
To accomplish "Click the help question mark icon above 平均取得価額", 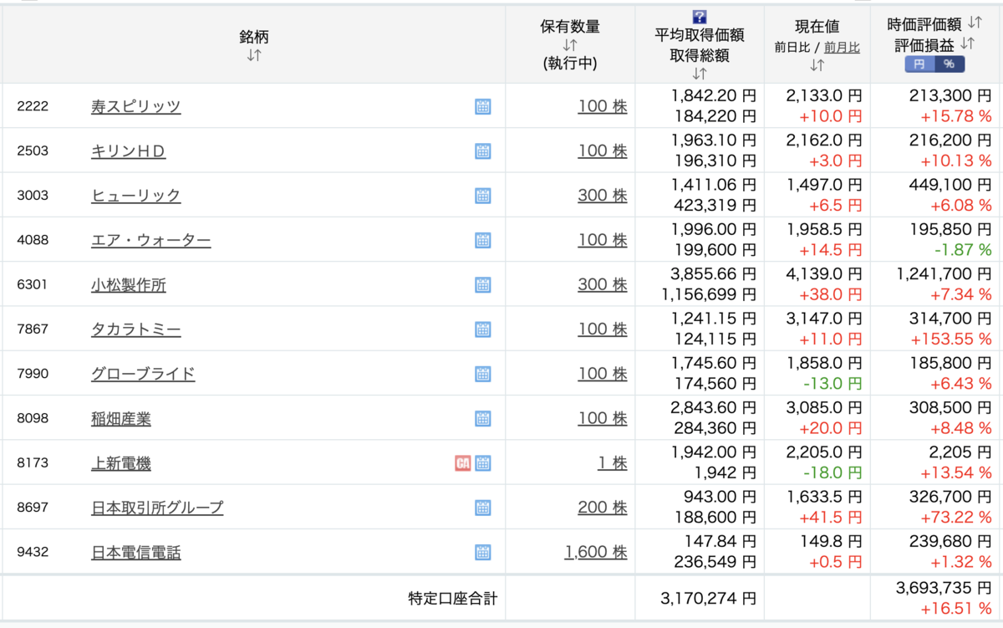I will click(x=700, y=17).
